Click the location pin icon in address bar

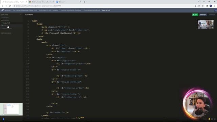coord(195,6)
